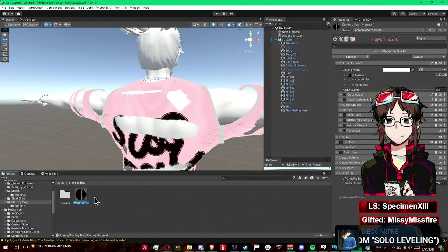This screenshot has width=448, height=252.
Task: Enable the Outlines checkbox
Action: coord(341,142)
